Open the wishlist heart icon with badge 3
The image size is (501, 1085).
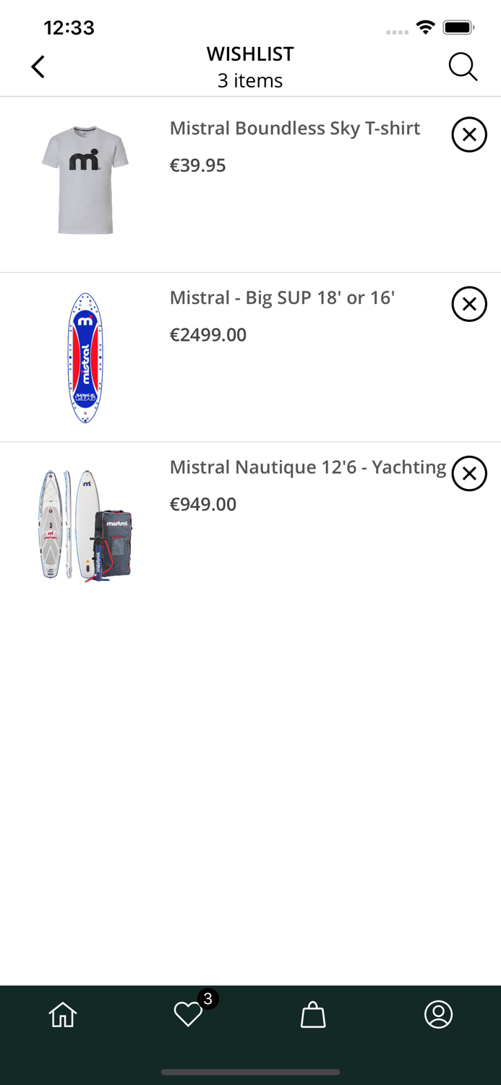[188, 1015]
